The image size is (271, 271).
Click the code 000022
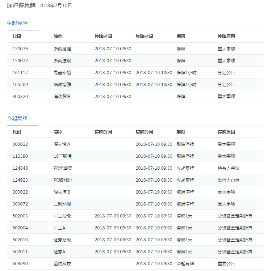(20, 144)
